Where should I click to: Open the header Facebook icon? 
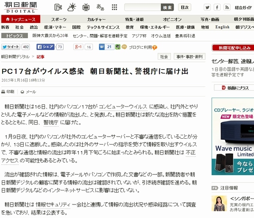[x=217, y=7]
